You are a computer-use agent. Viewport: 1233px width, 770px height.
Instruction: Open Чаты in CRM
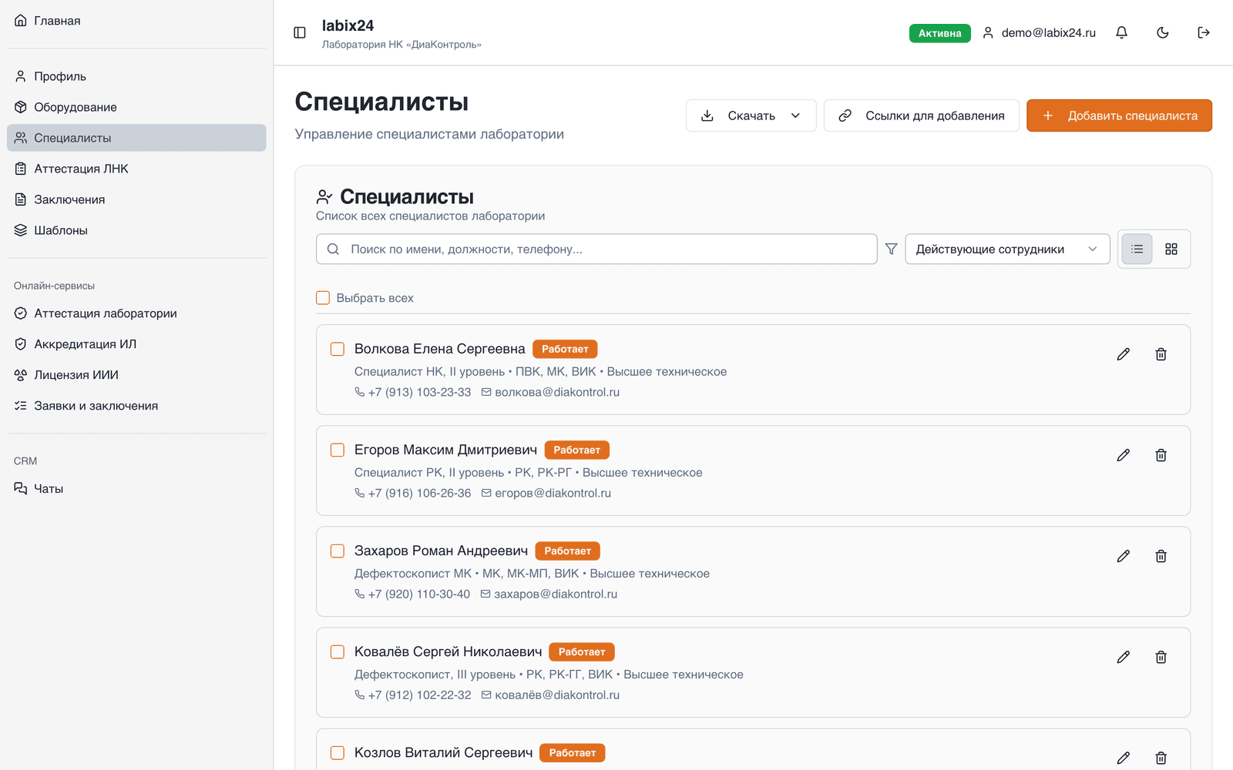pyautogui.click(x=136, y=489)
